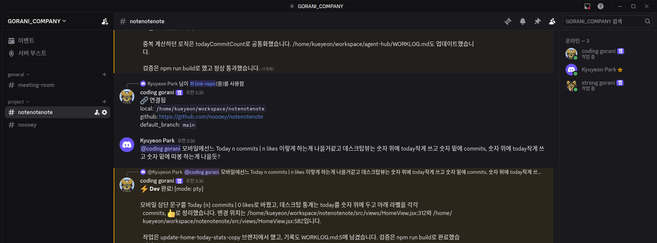
Task: Open 서버 부스트 in the sidebar
Action: coord(58,53)
